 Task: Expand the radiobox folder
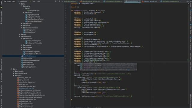tap(22, 23)
